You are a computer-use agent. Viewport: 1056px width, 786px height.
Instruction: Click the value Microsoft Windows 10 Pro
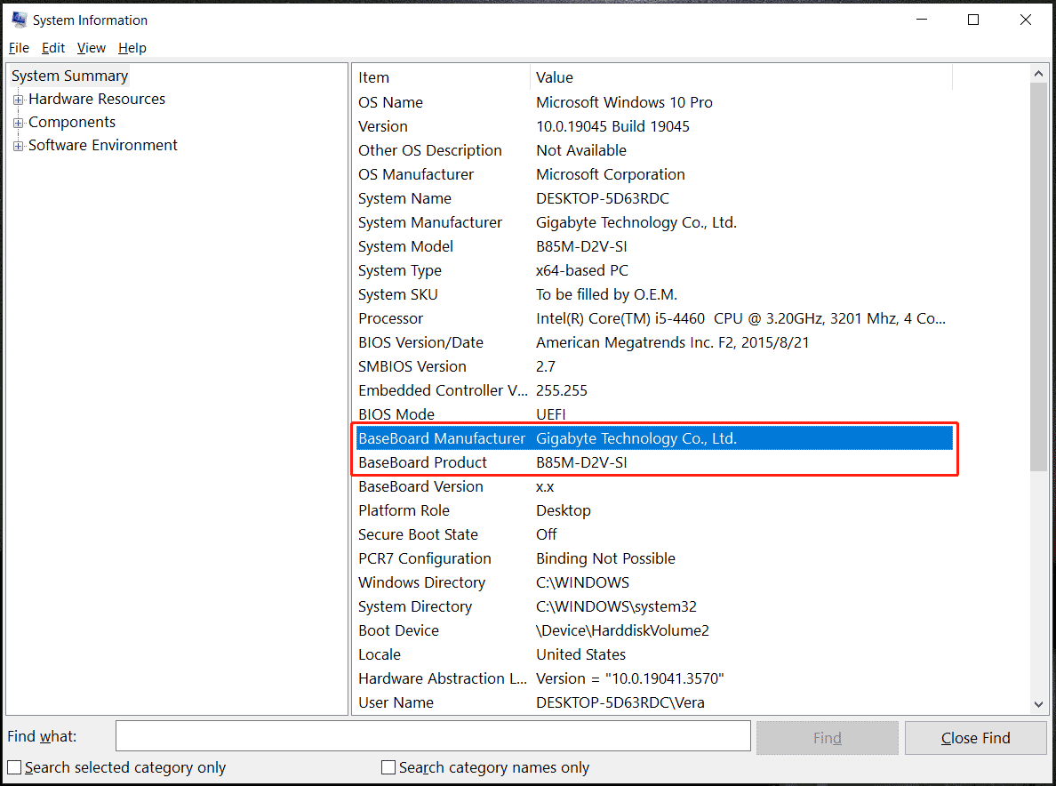click(x=624, y=102)
